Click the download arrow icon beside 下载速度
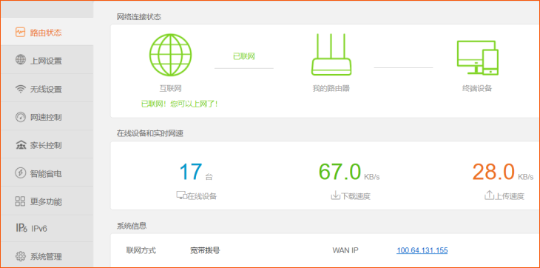The height and width of the screenshot is (268, 540). [335, 195]
